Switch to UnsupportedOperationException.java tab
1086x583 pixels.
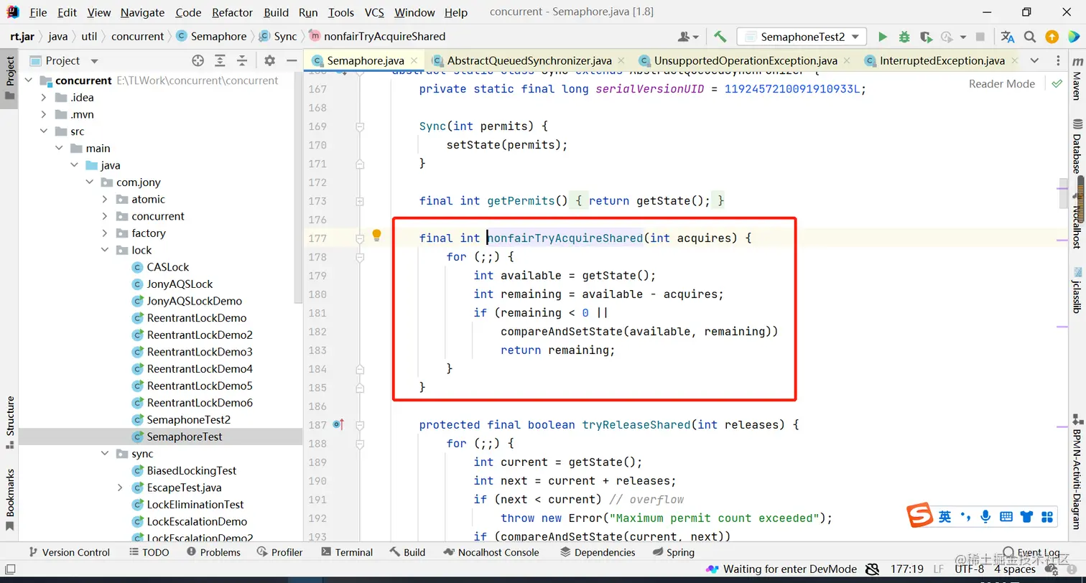tap(746, 61)
